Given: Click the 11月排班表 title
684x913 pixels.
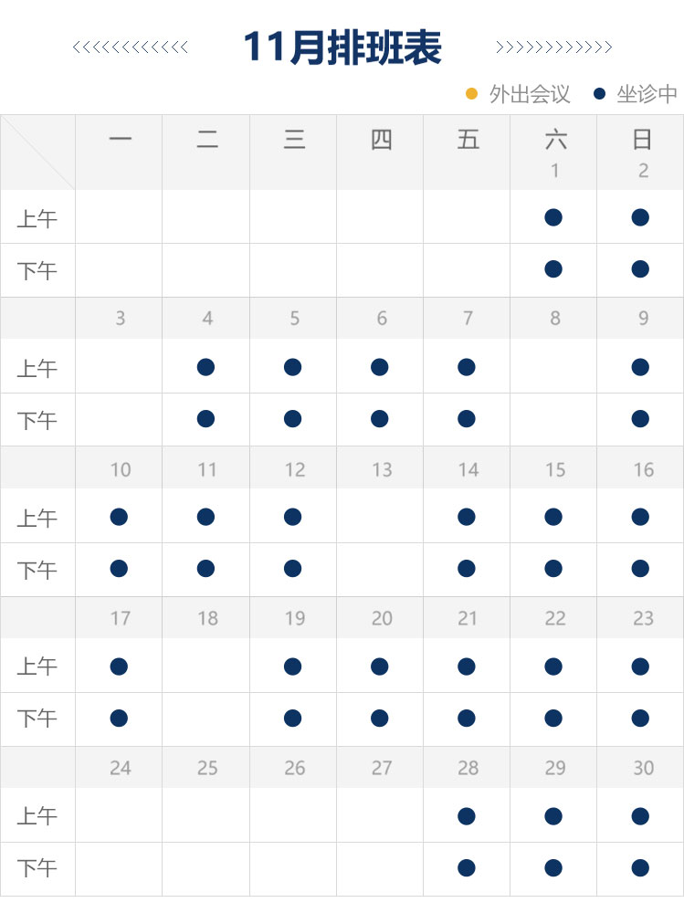Looking at the screenshot, I should click(342, 47).
